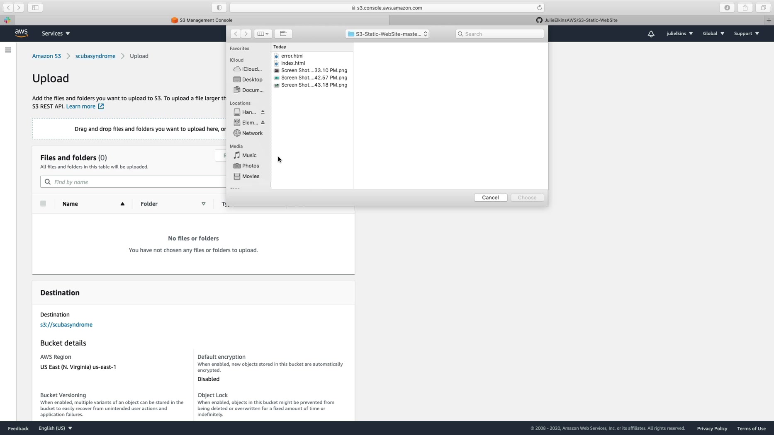This screenshot has width=774, height=435.
Task: Open the hamburger side navigation menu
Action: pos(8,50)
